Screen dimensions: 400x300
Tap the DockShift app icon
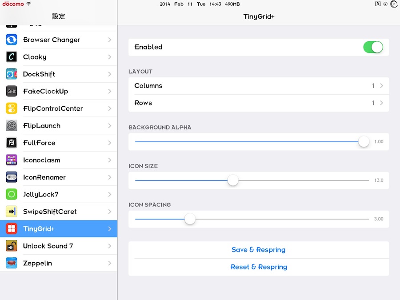click(x=12, y=74)
